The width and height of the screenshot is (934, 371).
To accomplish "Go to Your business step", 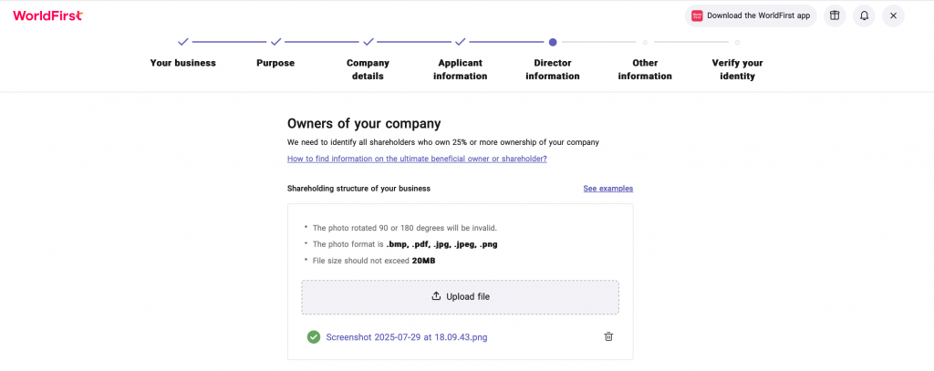I will pyautogui.click(x=182, y=63).
